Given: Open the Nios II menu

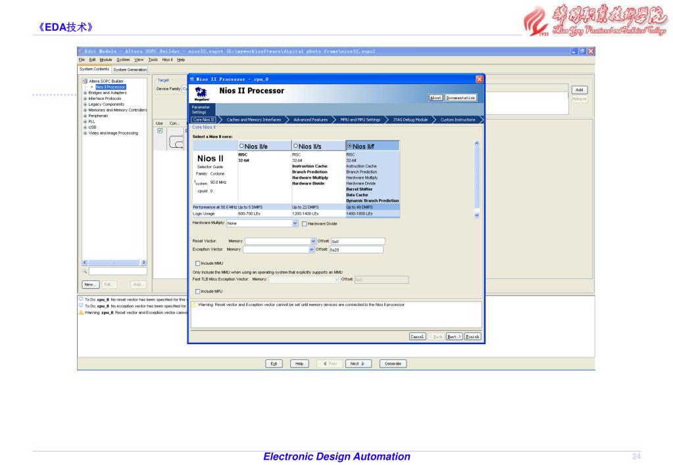Looking at the screenshot, I should pos(167,60).
